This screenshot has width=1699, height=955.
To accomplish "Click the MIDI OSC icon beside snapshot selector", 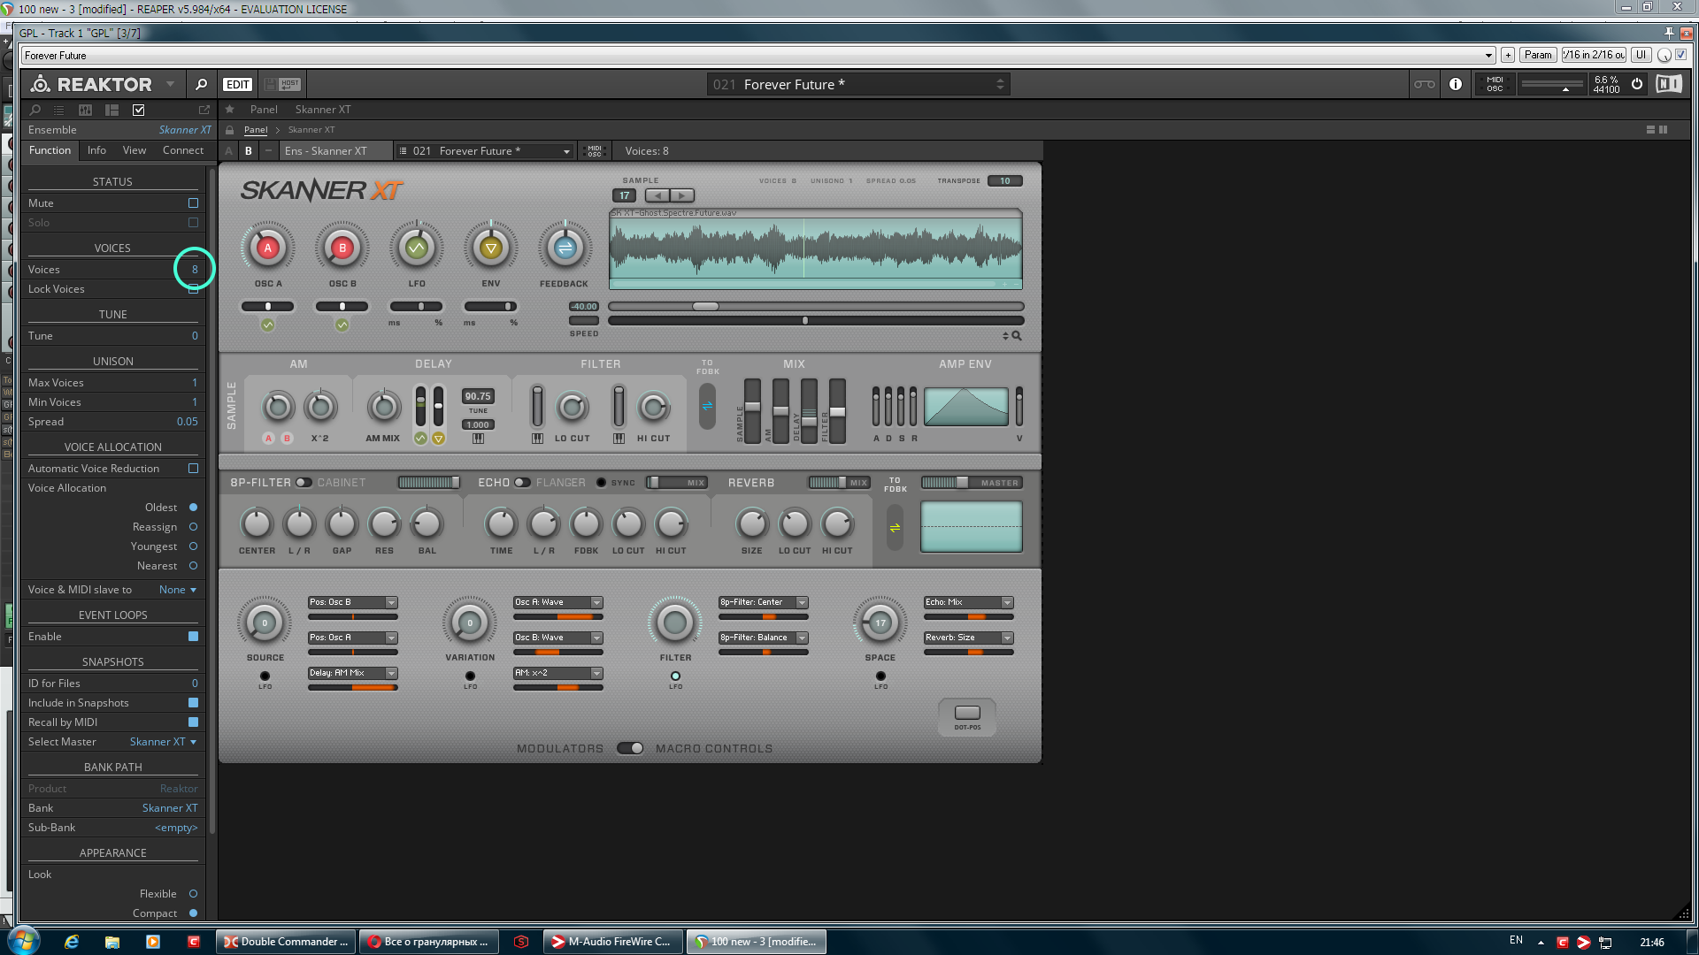I will (595, 151).
